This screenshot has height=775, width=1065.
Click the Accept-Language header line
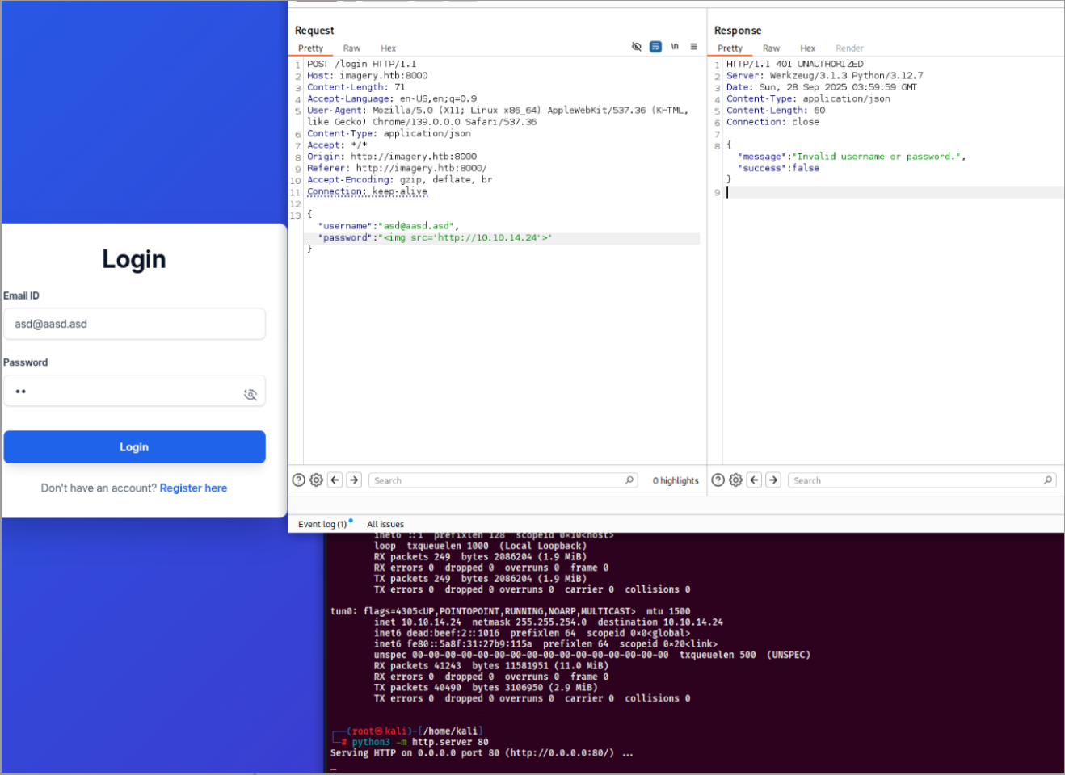pos(392,98)
